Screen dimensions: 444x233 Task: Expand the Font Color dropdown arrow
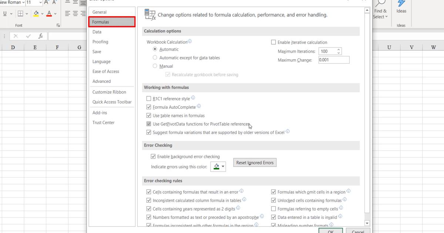[x=55, y=14]
